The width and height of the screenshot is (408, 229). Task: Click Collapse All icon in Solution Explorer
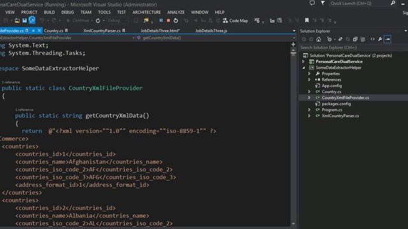355,39
